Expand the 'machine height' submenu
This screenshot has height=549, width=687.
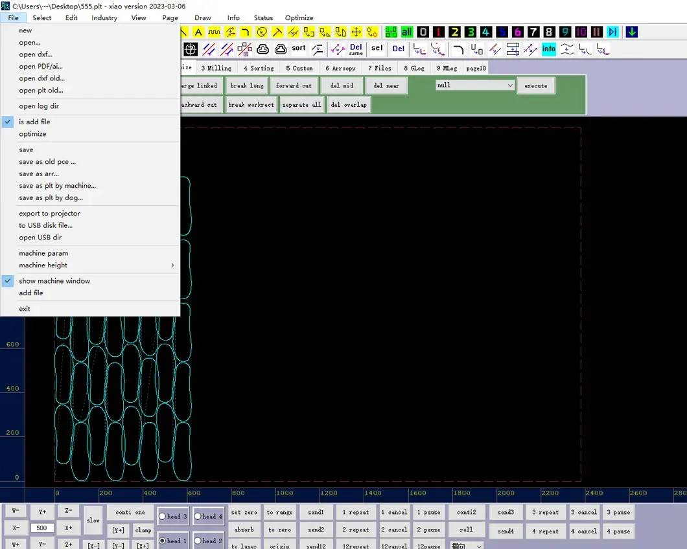[43, 265]
